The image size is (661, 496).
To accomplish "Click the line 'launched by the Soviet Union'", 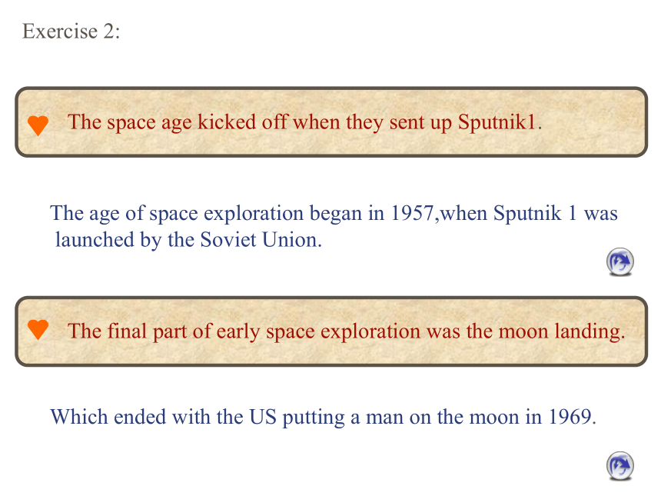I will coord(188,240).
